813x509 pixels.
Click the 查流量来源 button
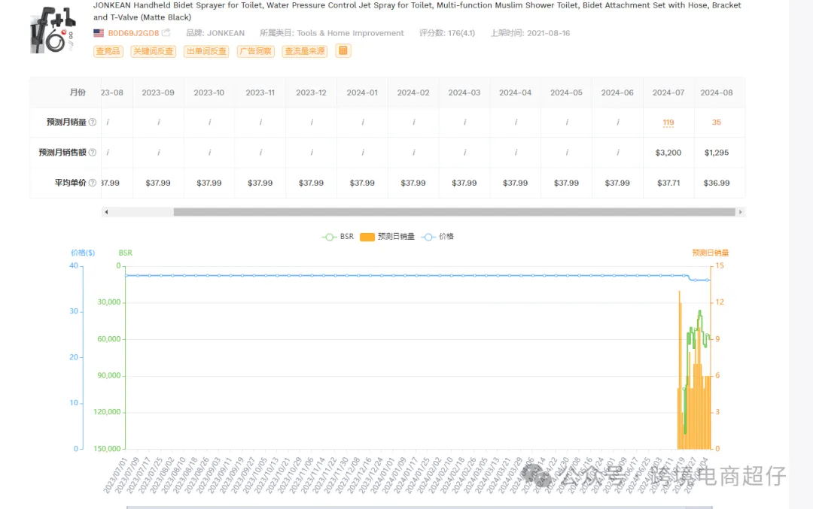coord(305,51)
